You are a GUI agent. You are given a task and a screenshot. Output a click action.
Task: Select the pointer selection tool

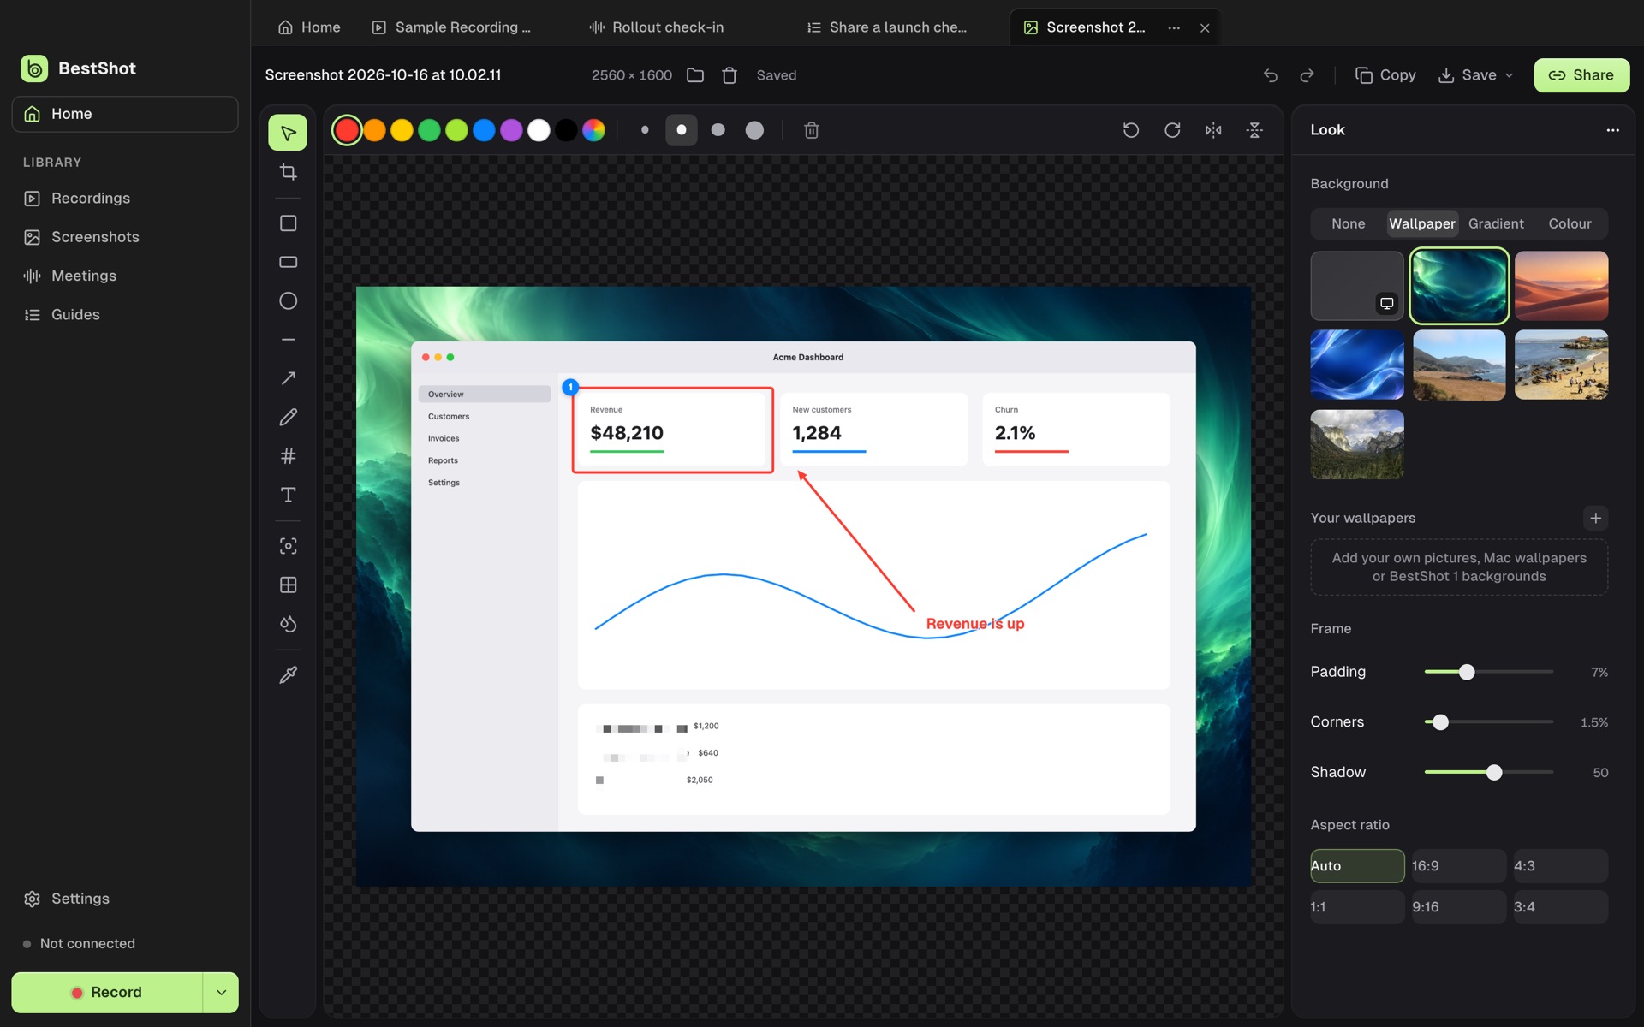click(x=288, y=133)
